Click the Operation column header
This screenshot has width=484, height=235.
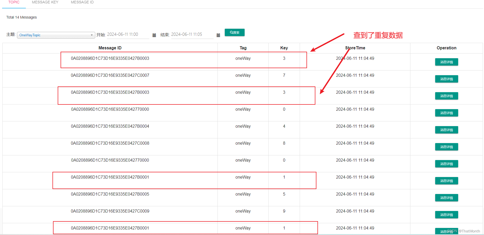tap(446, 48)
